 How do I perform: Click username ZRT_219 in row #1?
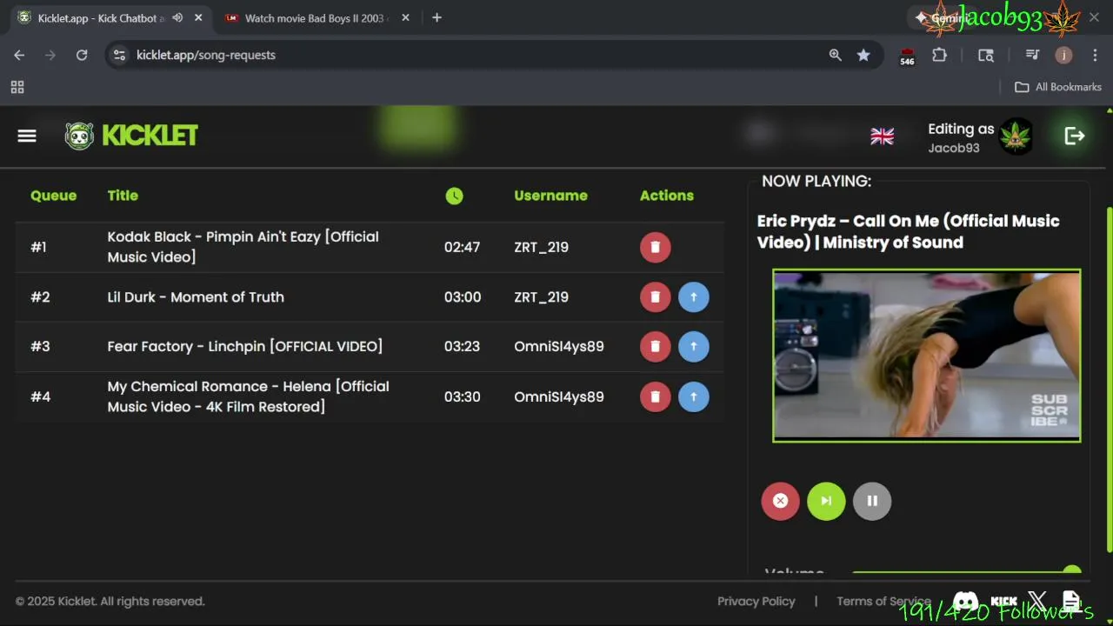coord(541,247)
